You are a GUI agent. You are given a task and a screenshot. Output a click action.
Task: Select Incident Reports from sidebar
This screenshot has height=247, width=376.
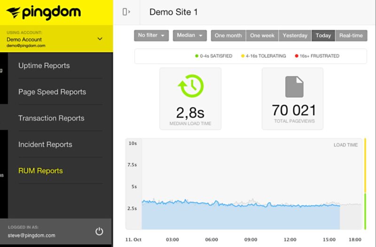click(45, 145)
